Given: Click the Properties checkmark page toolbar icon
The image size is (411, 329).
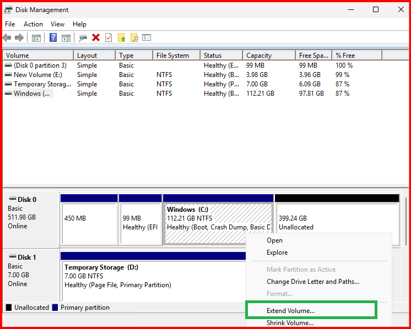Looking at the screenshot, I should click(109, 38).
